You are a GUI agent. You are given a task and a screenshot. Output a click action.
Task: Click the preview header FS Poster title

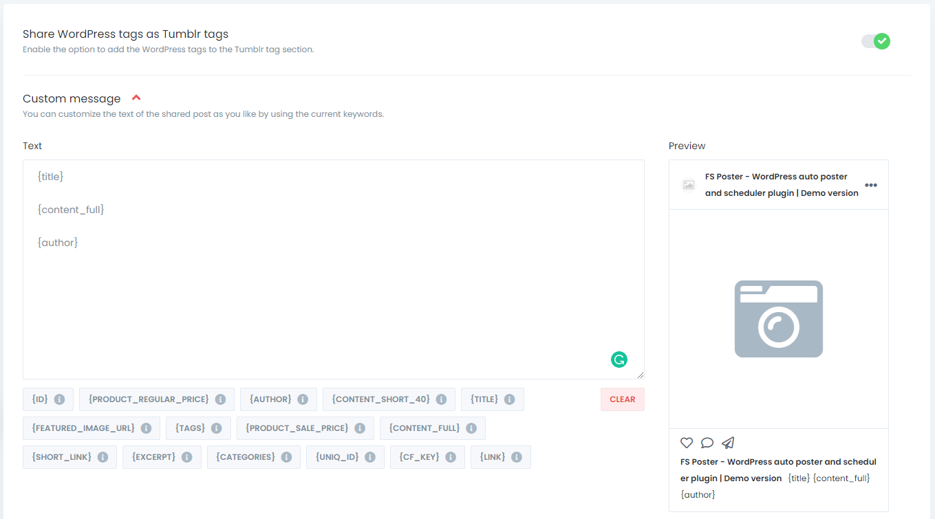point(782,185)
